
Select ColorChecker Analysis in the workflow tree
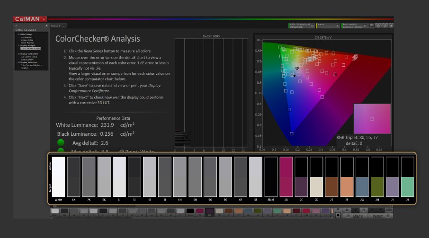[30, 48]
